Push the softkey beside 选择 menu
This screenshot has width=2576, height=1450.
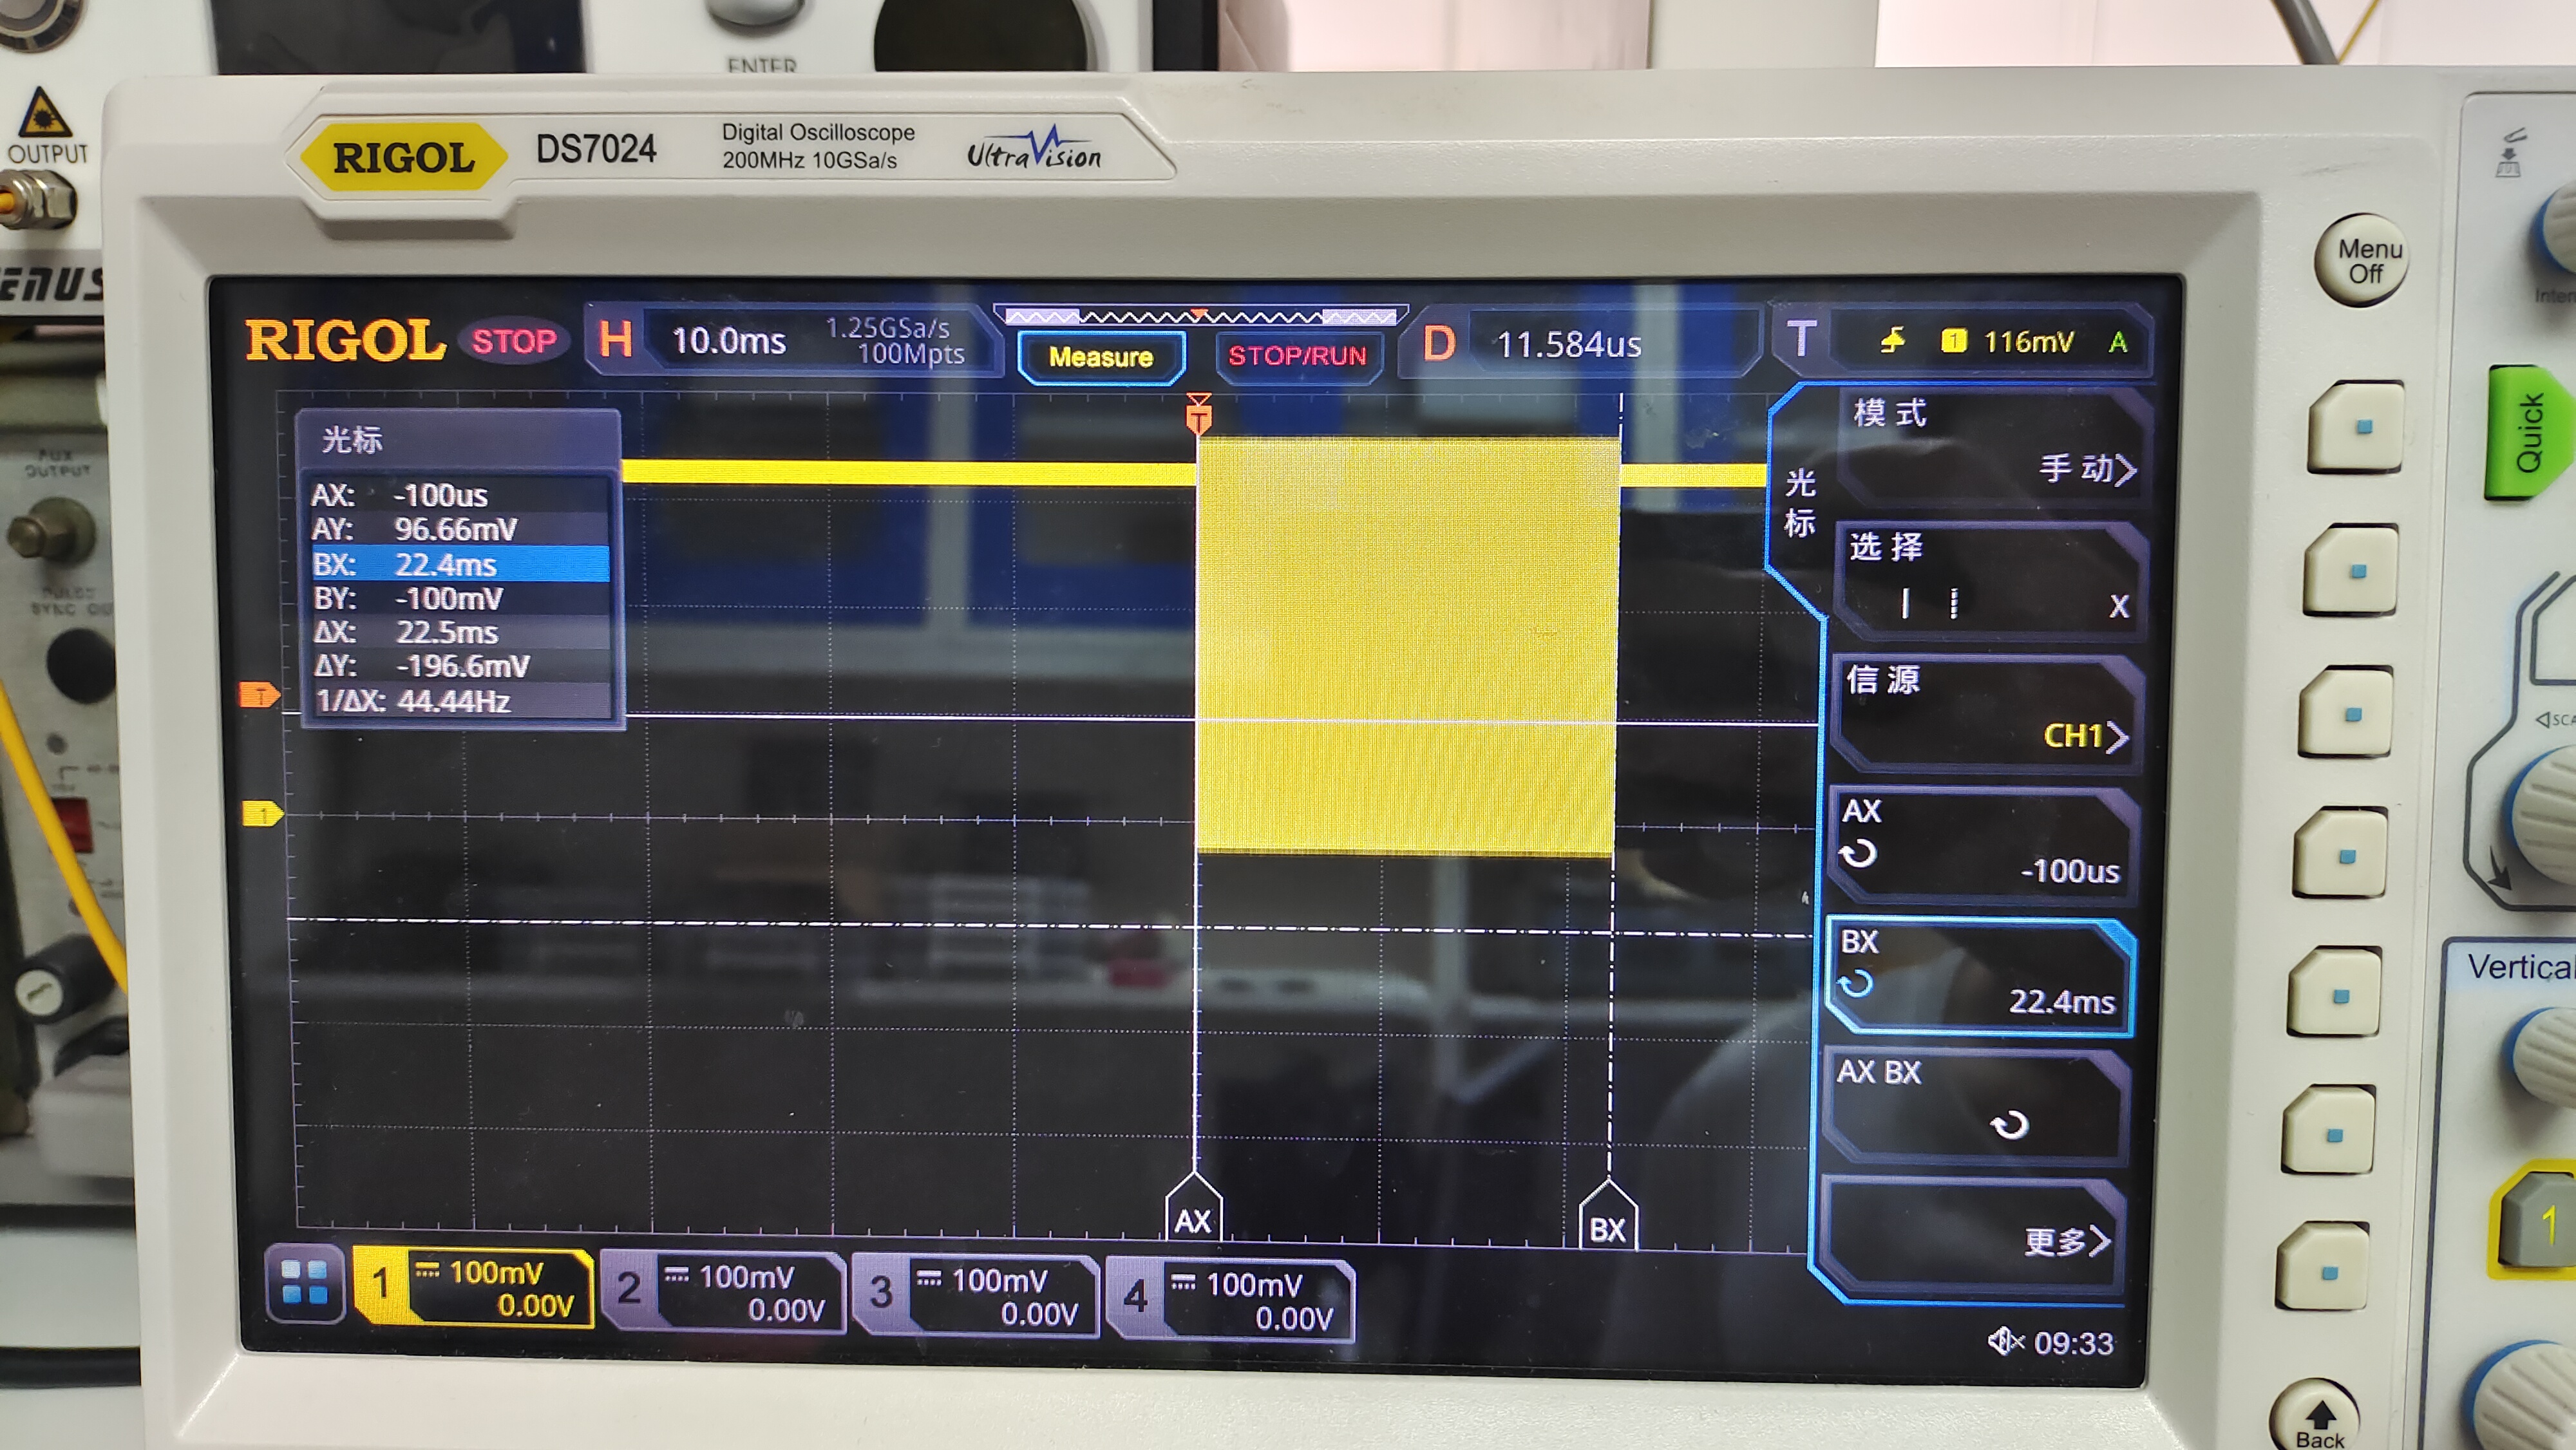pos(2352,571)
